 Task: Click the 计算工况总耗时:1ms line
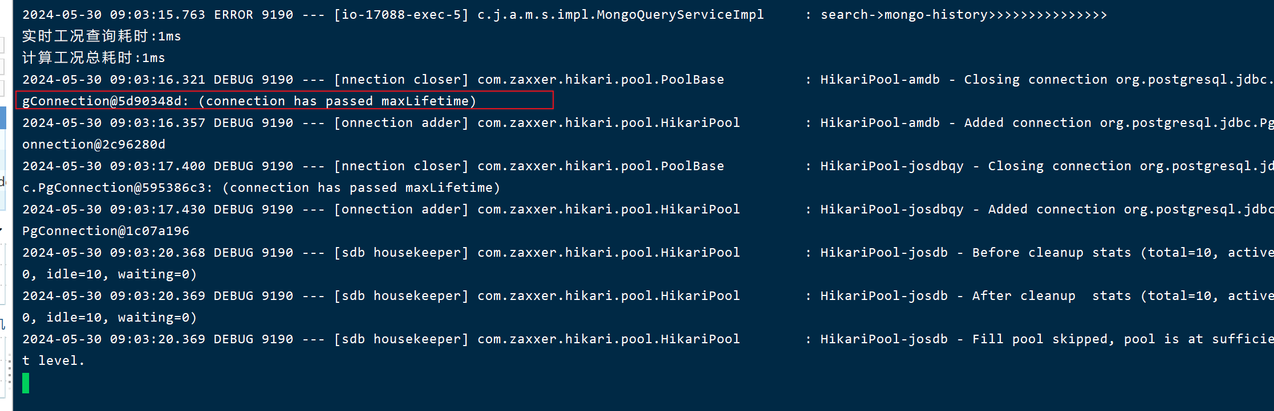coord(94,58)
